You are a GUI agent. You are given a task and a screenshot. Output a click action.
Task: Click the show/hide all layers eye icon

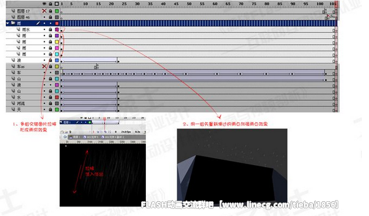(x=44, y=4)
